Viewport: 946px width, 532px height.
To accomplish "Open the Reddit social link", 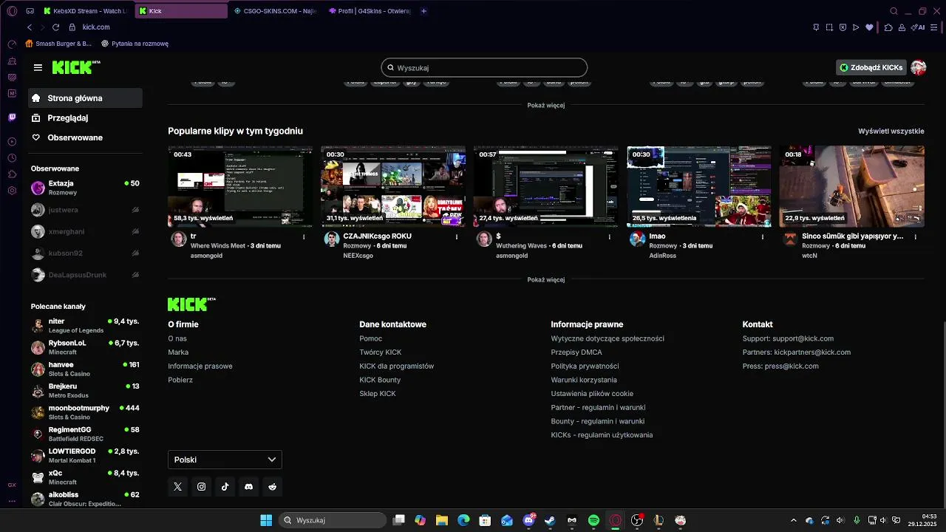I will point(273,486).
